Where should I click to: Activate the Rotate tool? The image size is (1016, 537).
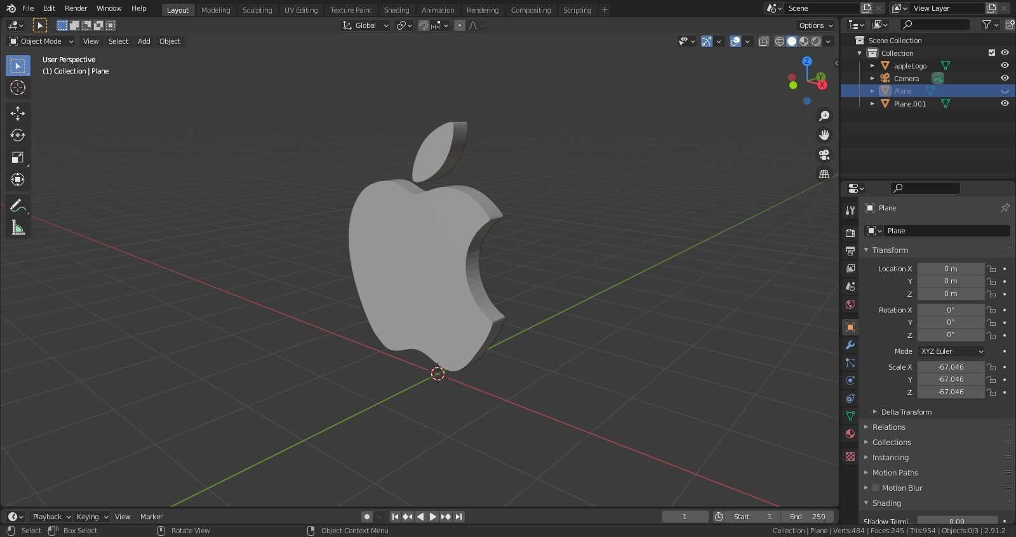click(18, 135)
